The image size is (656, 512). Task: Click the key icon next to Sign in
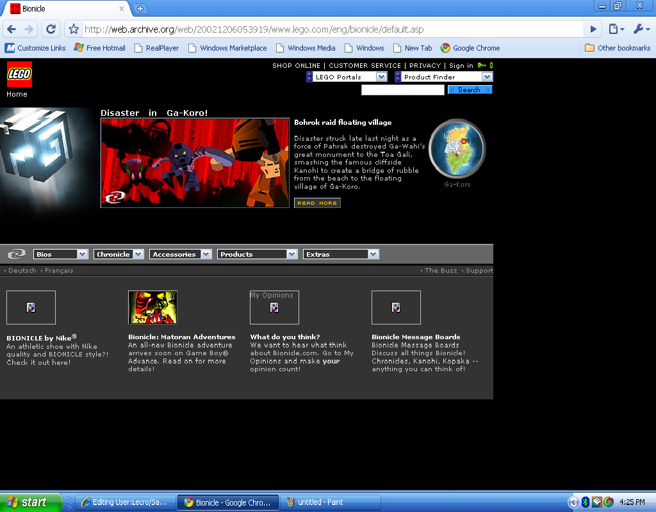pos(482,65)
